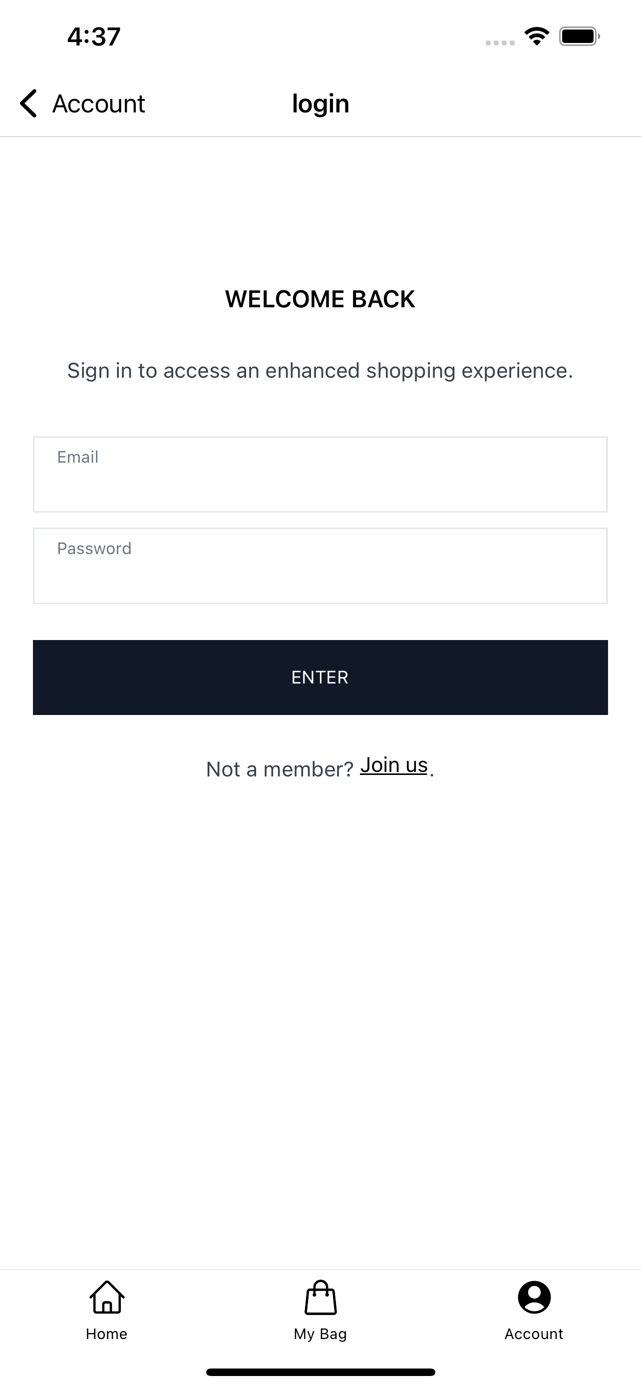Tap the back chevron arrow
This screenshot has width=641, height=1388.
pos(28,103)
